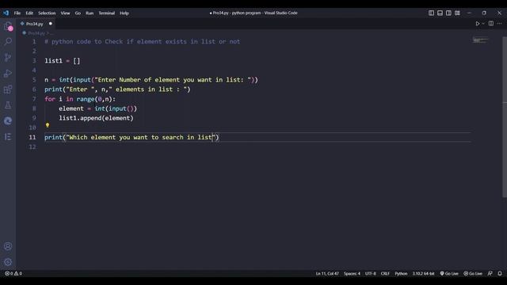The image size is (507, 285).
Task: Open the Manage gear settings
Action: pyautogui.click(x=8, y=262)
